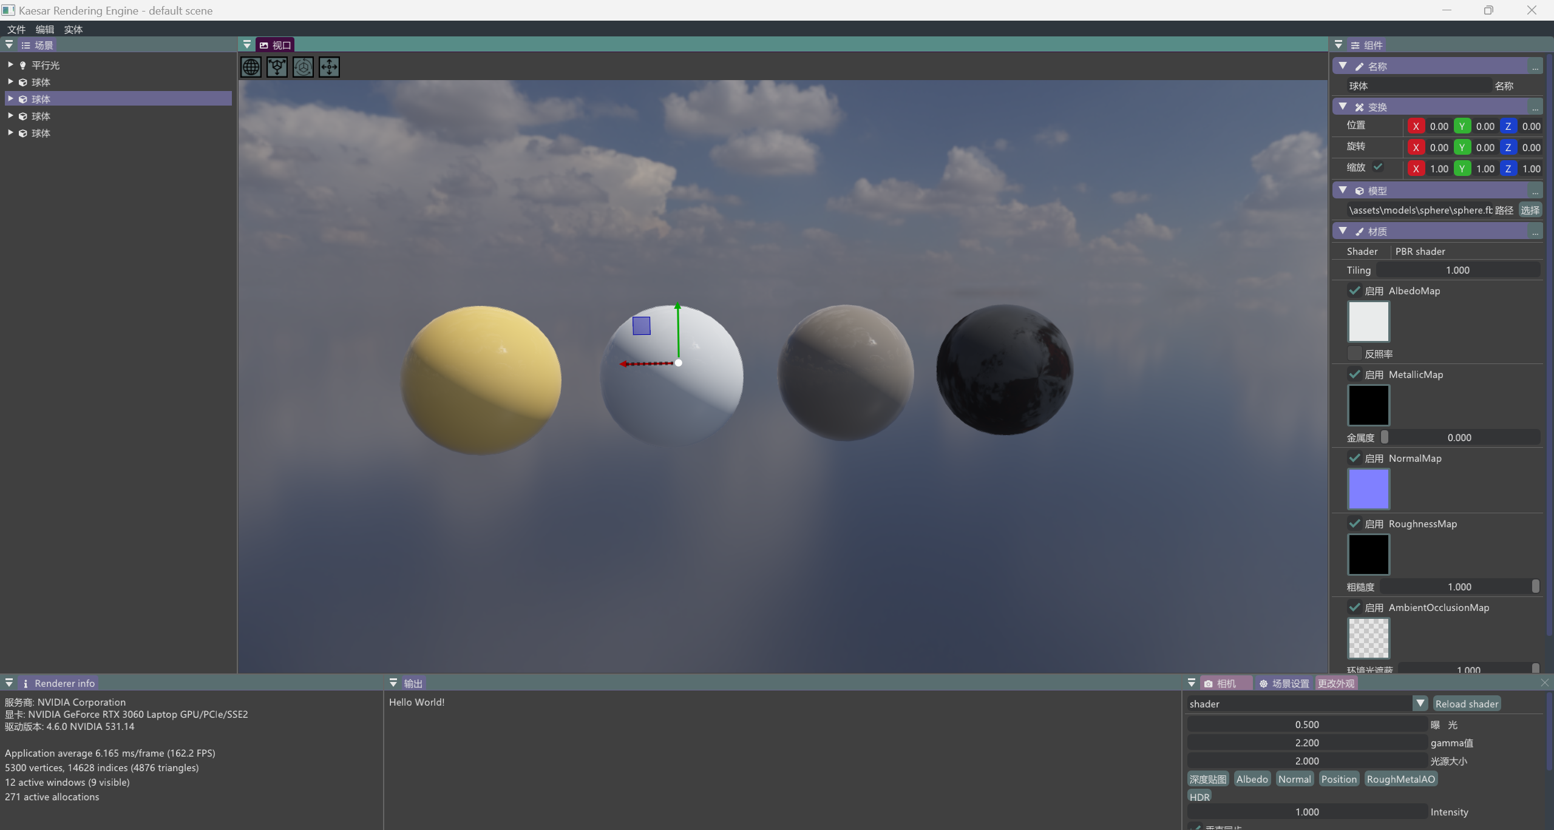Open the 场景 panel's window menu triangle
The image size is (1554, 830).
9,44
